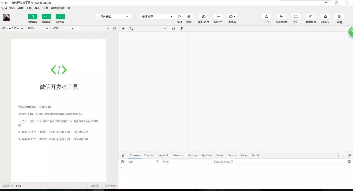Click the console Filter input field
353x191 pixels.
pos(187,162)
